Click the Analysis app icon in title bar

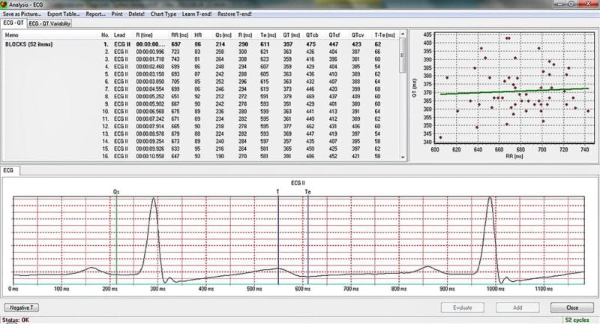pyautogui.click(x=4, y=4)
